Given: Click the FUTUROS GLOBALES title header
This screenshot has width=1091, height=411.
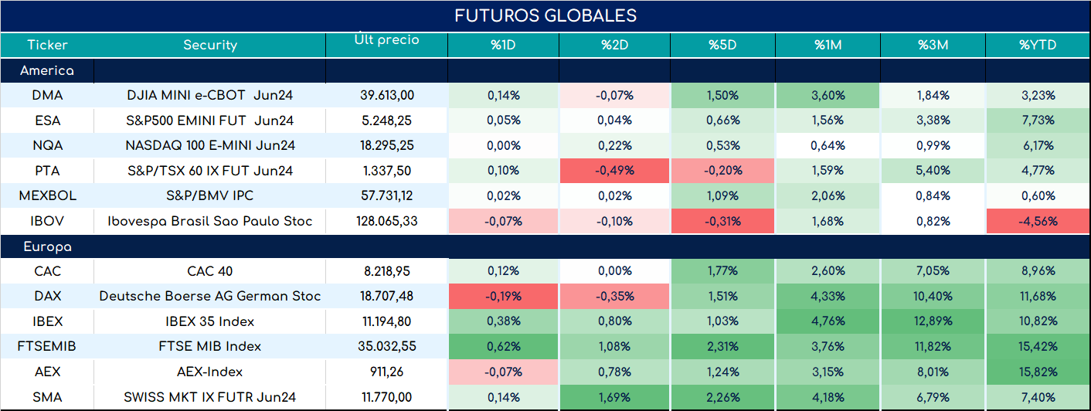Looking at the screenshot, I should pos(545,16).
